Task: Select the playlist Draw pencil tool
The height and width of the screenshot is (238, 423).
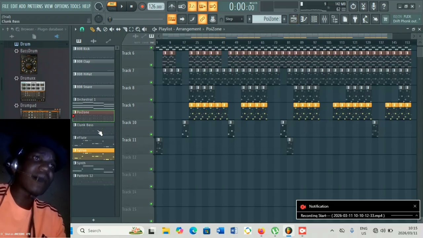Action: click(x=92, y=29)
